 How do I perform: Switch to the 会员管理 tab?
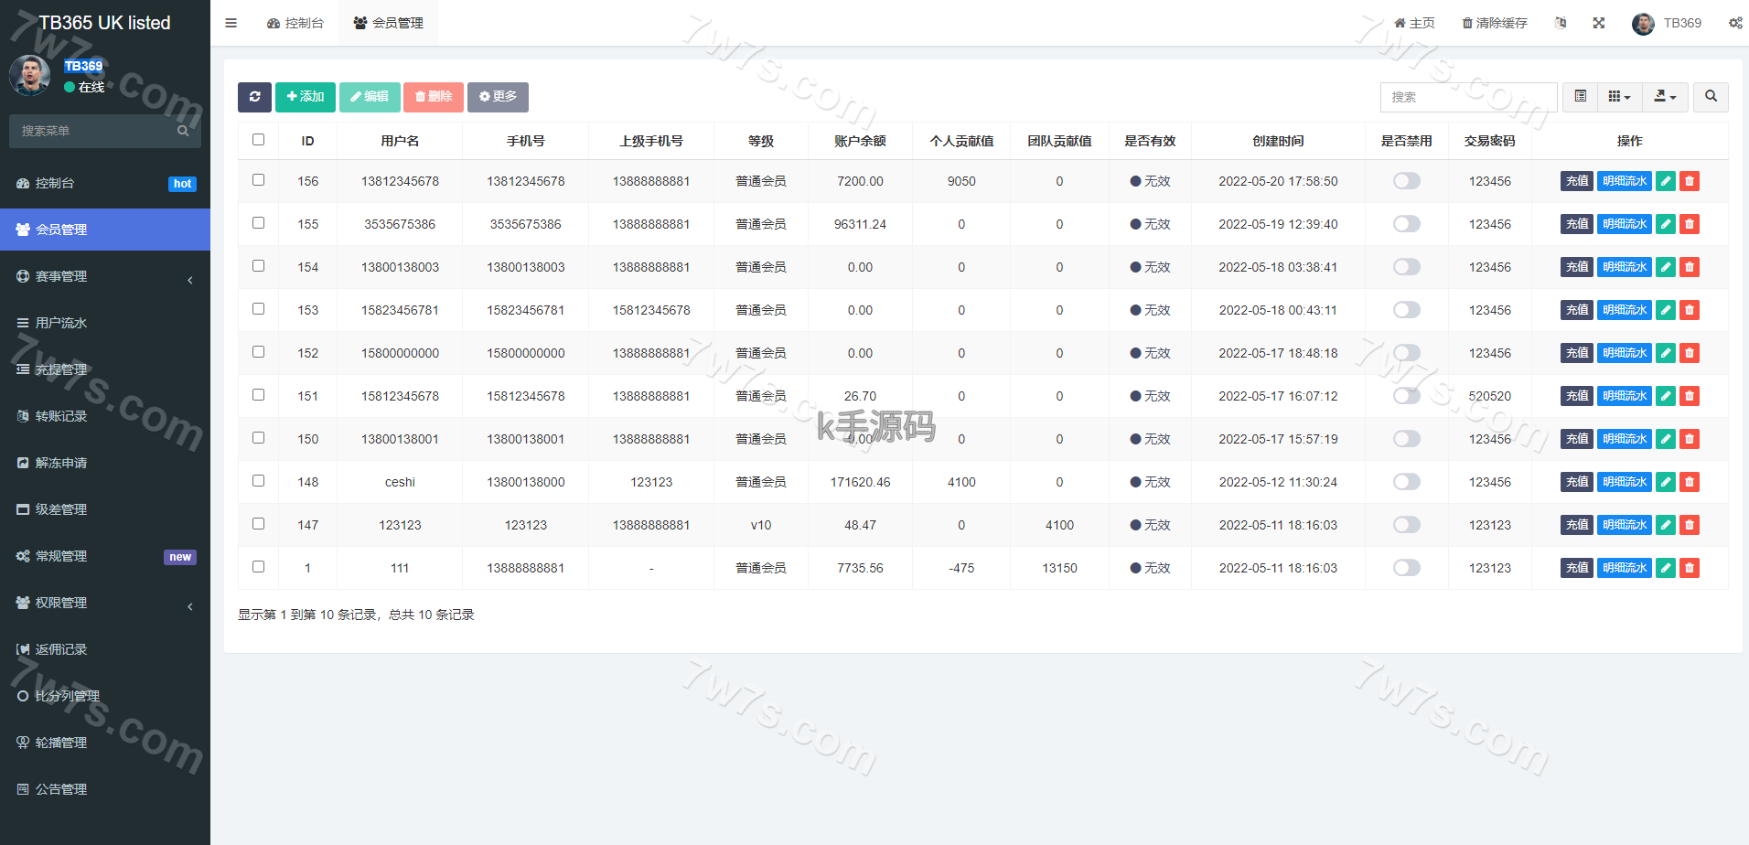click(388, 23)
